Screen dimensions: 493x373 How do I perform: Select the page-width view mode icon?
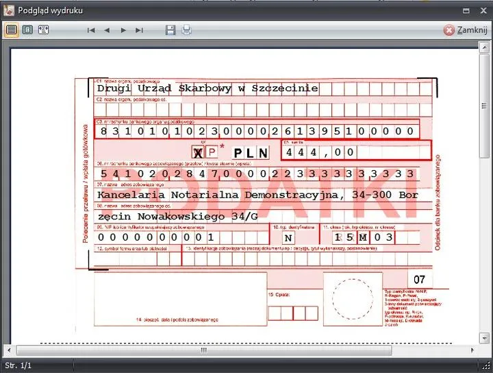pyautogui.click(x=12, y=30)
